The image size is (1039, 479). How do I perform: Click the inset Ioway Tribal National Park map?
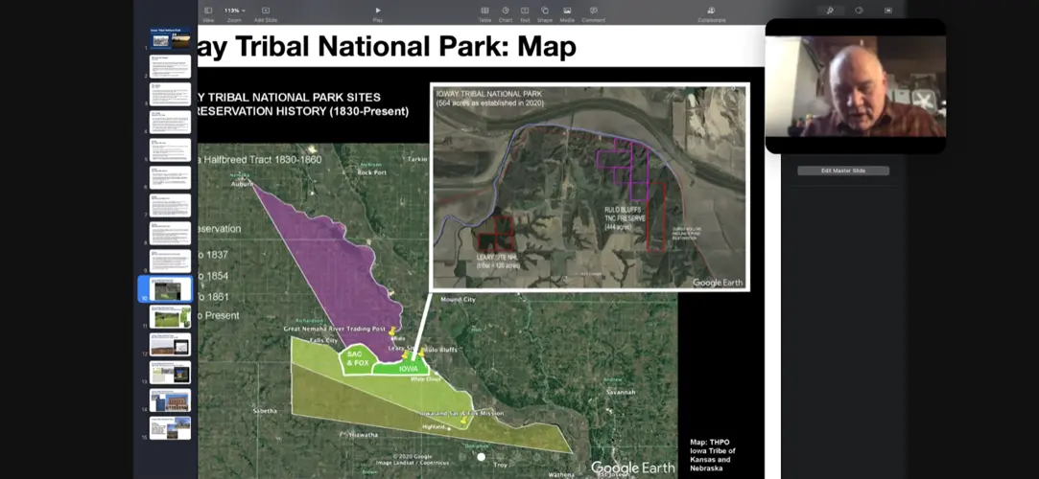pos(590,187)
